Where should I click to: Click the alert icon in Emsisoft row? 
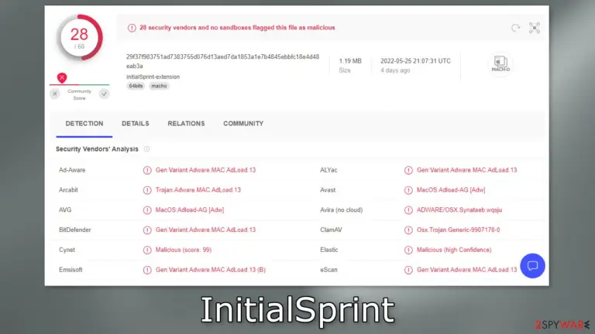(x=147, y=270)
